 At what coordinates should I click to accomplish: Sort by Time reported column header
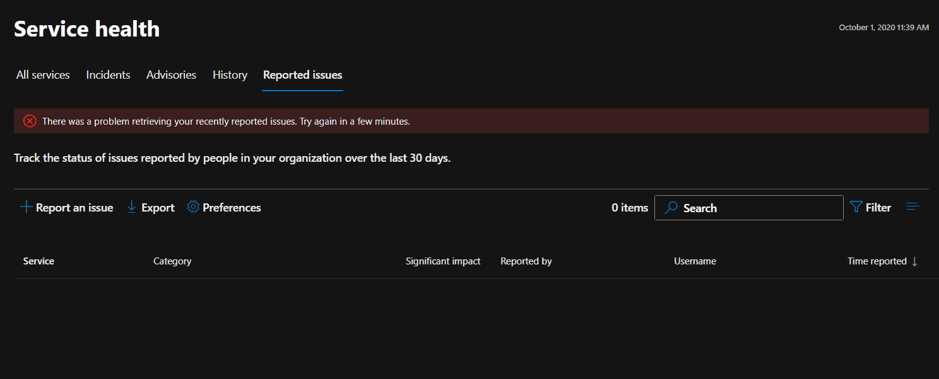click(x=877, y=261)
